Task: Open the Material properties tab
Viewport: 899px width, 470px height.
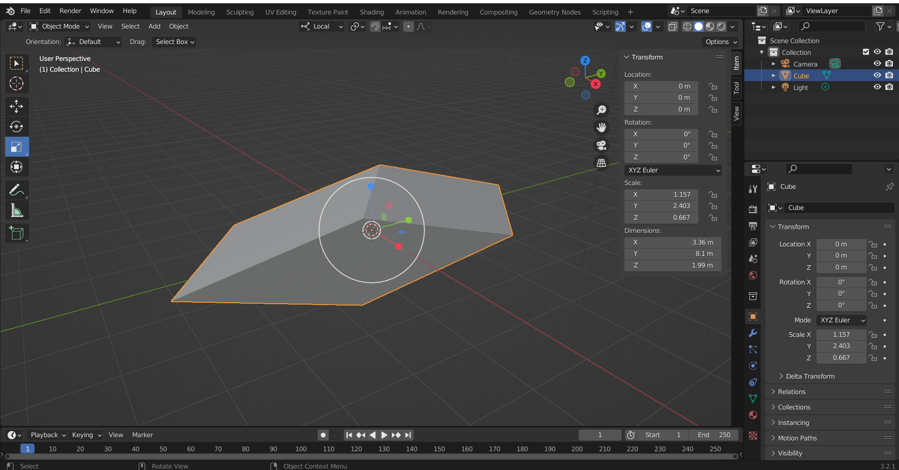Action: point(753,415)
